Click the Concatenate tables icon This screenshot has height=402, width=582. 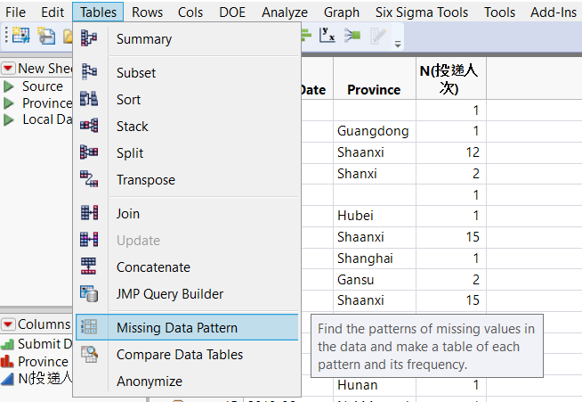tap(89, 267)
